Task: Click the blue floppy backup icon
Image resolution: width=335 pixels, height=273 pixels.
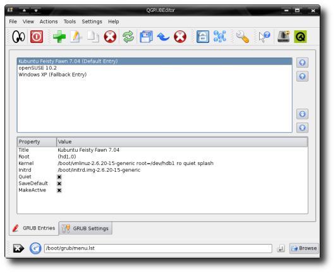Action: (x=146, y=37)
